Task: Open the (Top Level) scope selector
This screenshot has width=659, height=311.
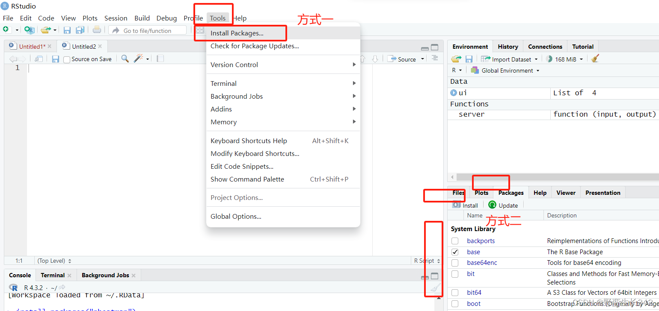Action: 54,261
